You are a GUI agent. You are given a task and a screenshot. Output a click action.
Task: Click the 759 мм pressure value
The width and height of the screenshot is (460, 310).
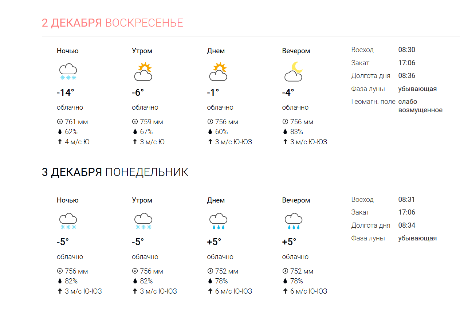coord(152,122)
